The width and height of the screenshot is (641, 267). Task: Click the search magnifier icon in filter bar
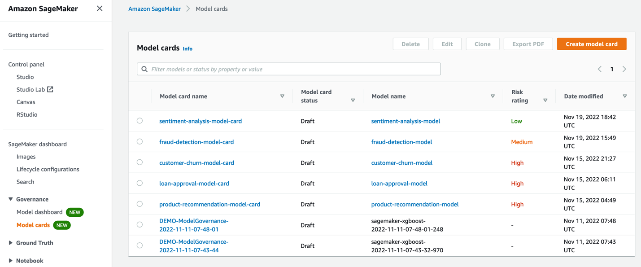coord(144,69)
